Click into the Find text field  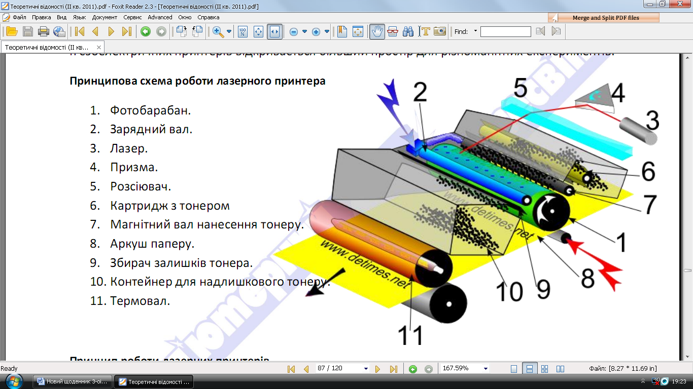click(505, 31)
